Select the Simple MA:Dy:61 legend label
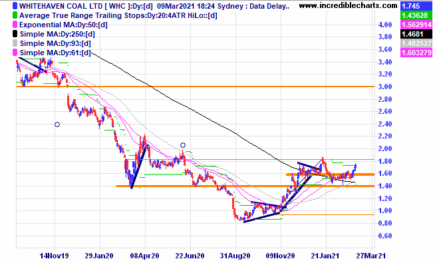 coord(55,53)
